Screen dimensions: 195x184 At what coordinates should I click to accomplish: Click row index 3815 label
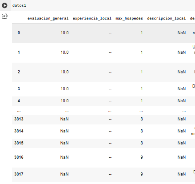pos(19,143)
